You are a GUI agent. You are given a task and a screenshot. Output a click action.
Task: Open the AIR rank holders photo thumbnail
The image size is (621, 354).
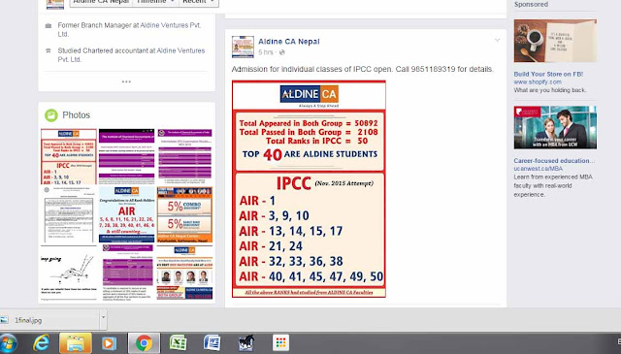pos(126,214)
